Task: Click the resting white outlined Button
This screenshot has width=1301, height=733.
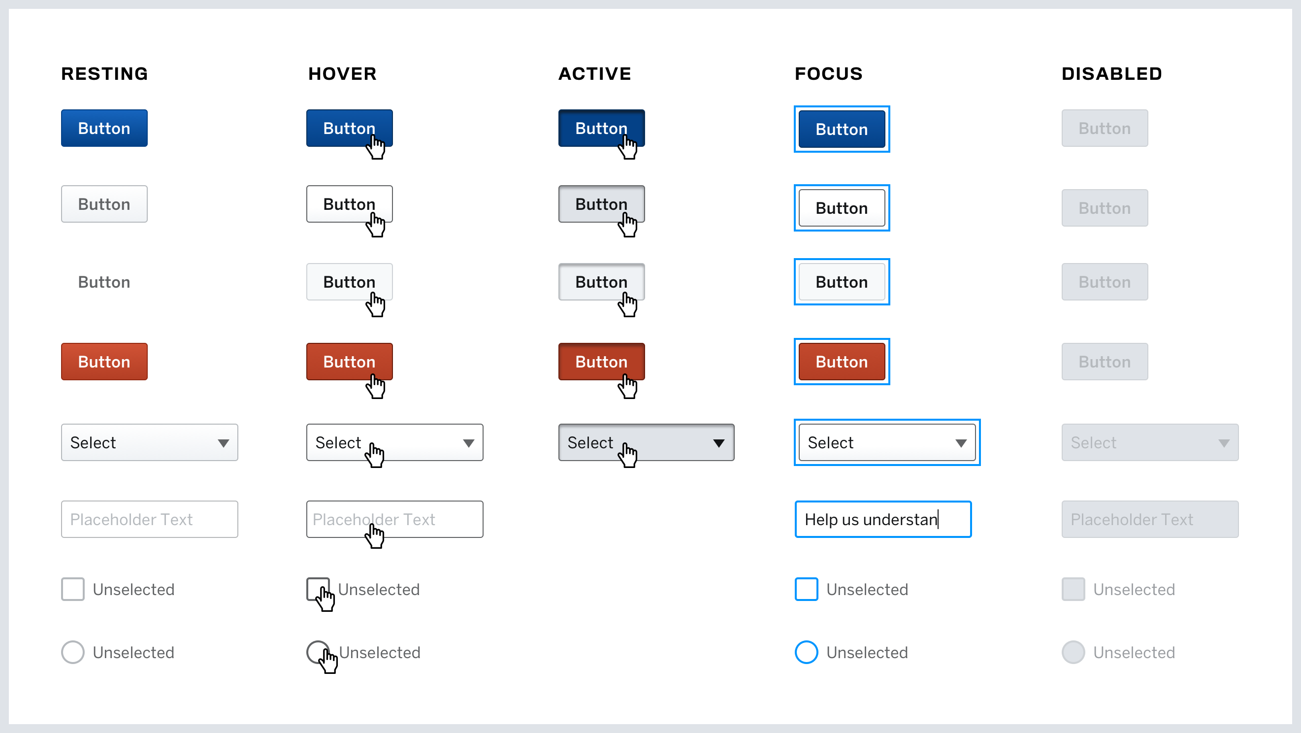Action: click(104, 204)
